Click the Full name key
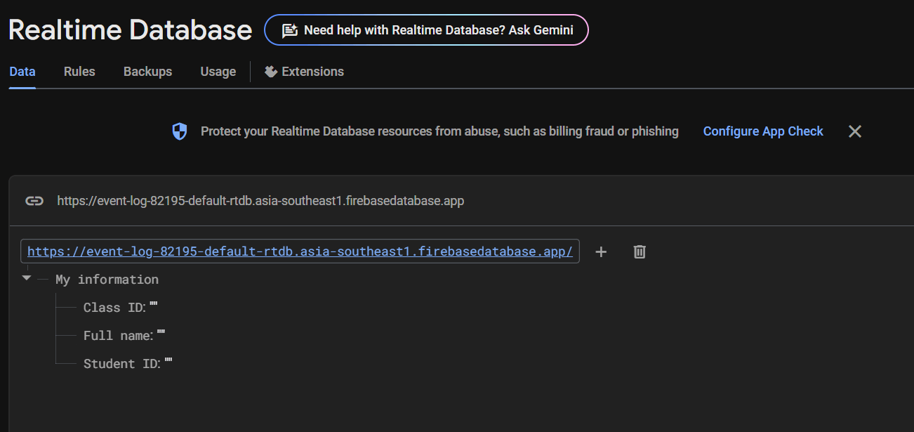This screenshot has width=914, height=432. click(117, 336)
